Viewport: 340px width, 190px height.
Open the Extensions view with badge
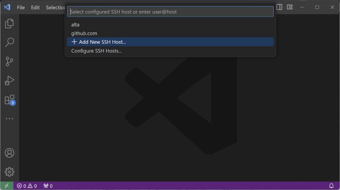coord(10,100)
